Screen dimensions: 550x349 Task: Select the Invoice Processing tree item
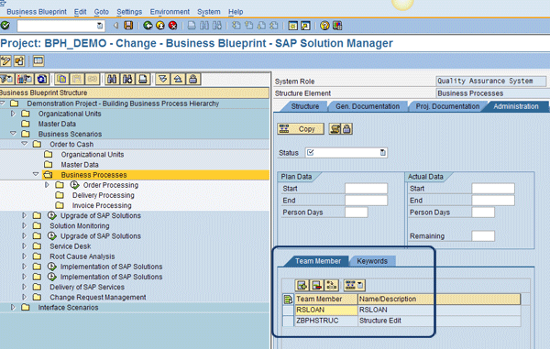pyautogui.click(x=102, y=205)
